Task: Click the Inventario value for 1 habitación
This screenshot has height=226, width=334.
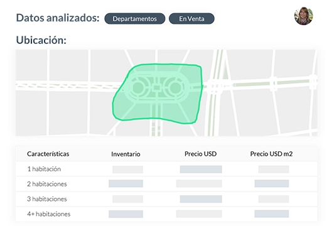Action: (127, 169)
